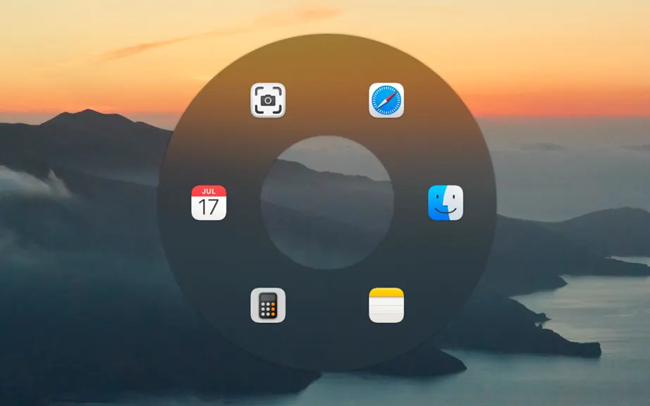Open Safari from the radial menu
650x406 pixels.
click(386, 100)
